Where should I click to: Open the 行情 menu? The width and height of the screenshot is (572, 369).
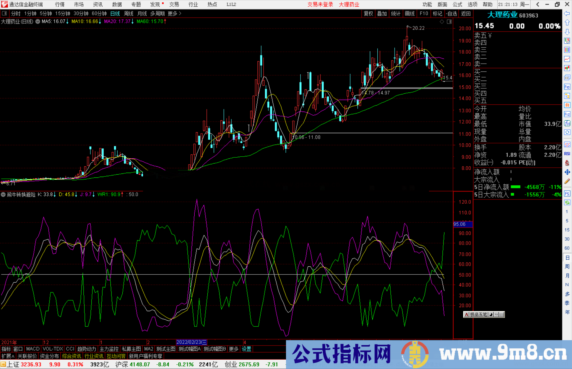click(x=60, y=4)
